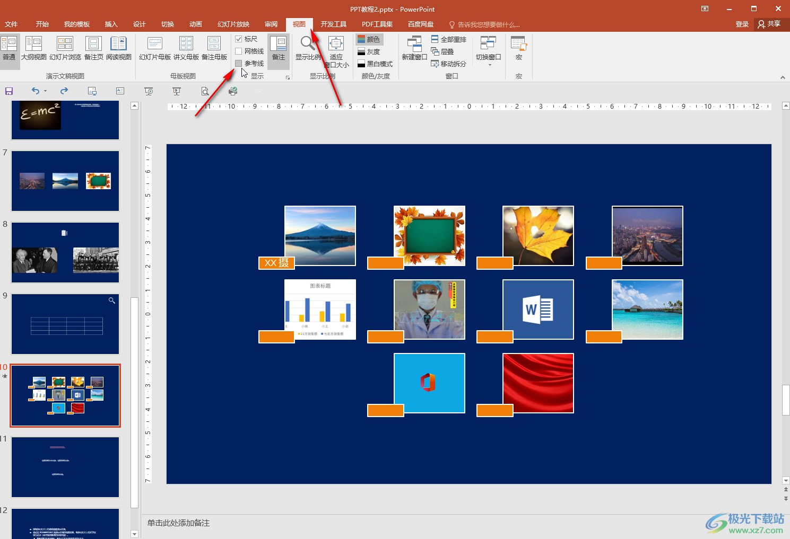Click the XX摄 orange label
Viewport: 790px width, 539px height.
pyautogui.click(x=276, y=263)
